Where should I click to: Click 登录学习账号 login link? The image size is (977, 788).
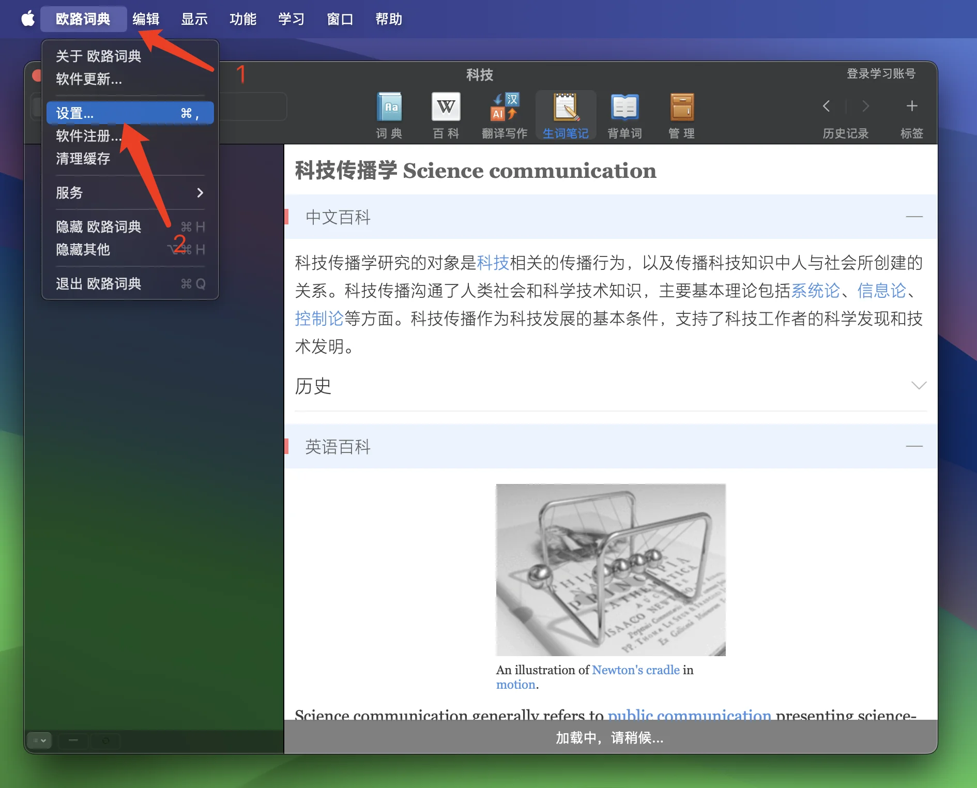[x=881, y=74]
